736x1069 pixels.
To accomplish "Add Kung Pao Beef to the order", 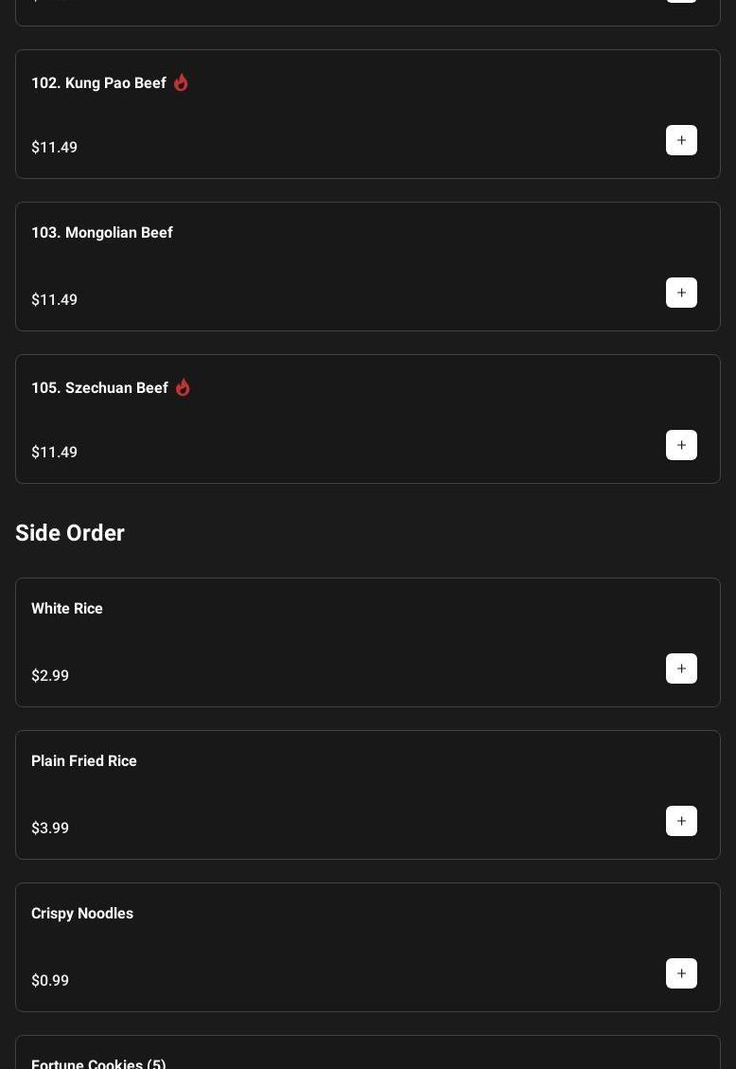I will pos(681,140).
